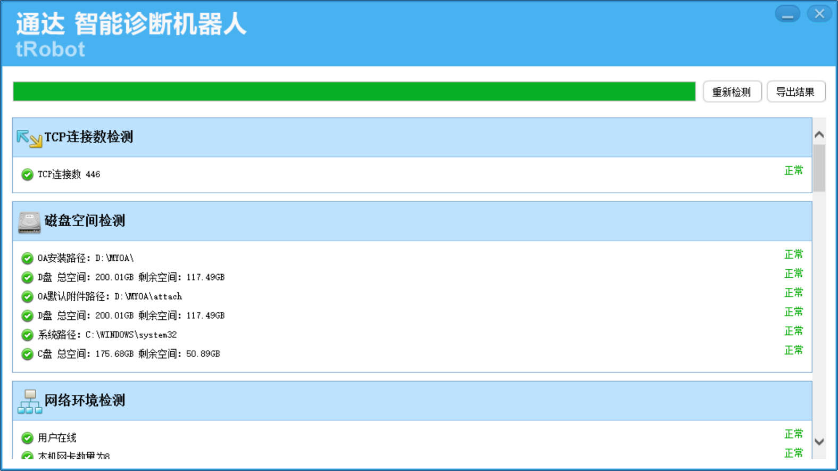
Task: Click green check icon beside 系统路径
Action: pos(27,335)
